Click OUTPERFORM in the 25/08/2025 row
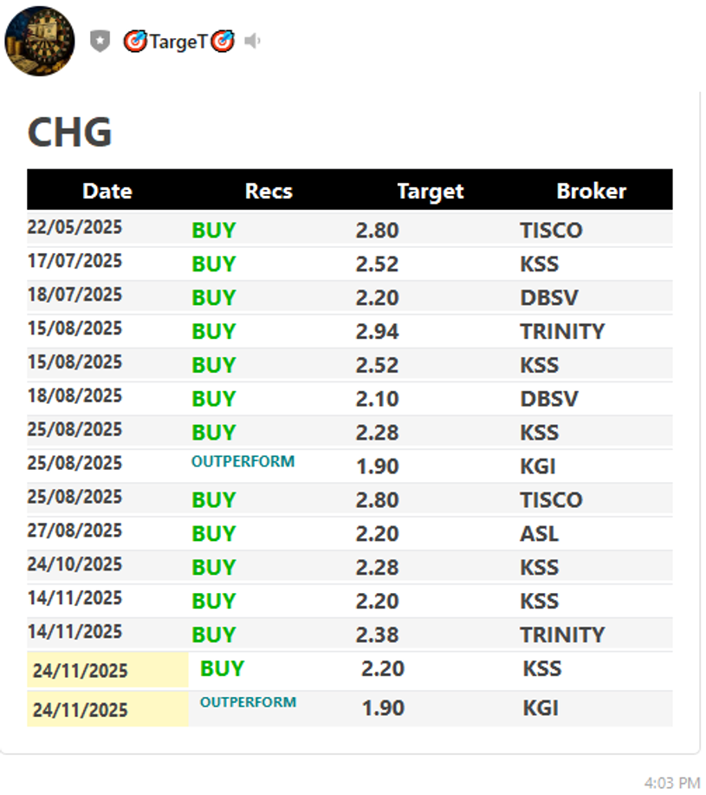The width and height of the screenshot is (706, 795). coord(243,461)
